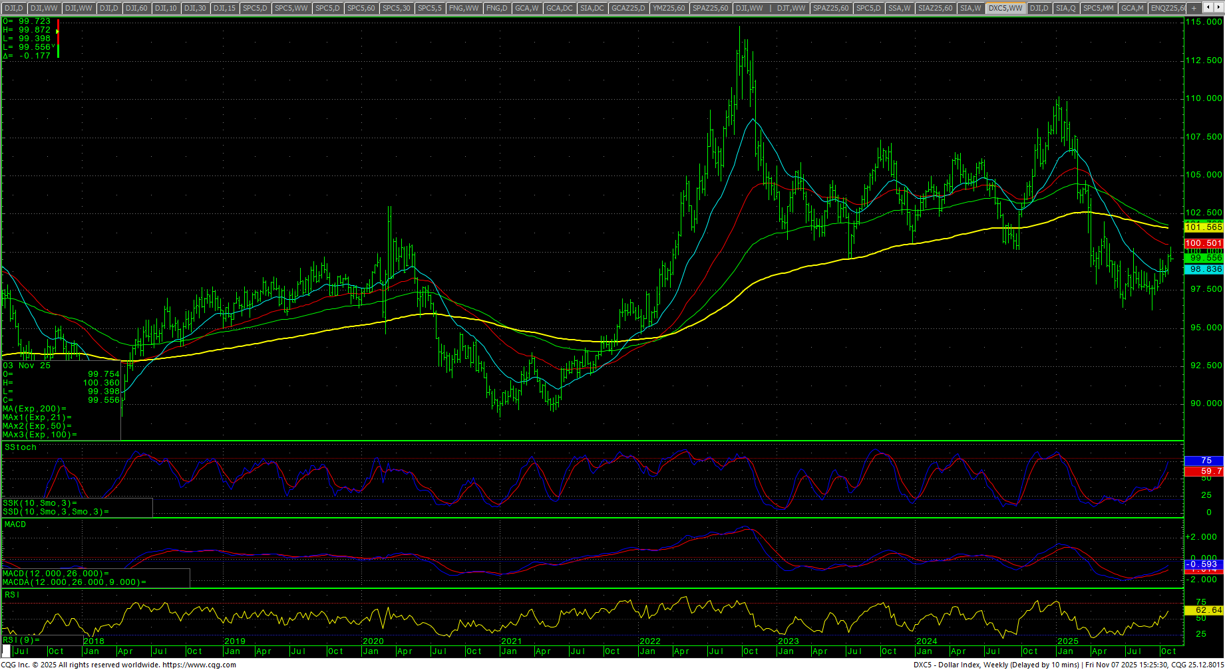
Task: Click the RSI(9) study label
Action: [x=21, y=640]
